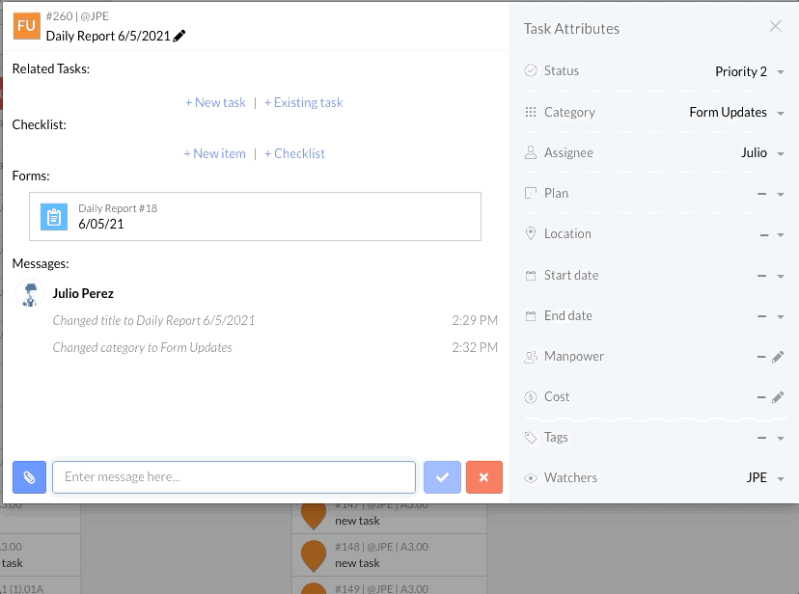Edit Cost using its pencil icon
Viewport: 799px width, 594px height.
[x=778, y=397]
